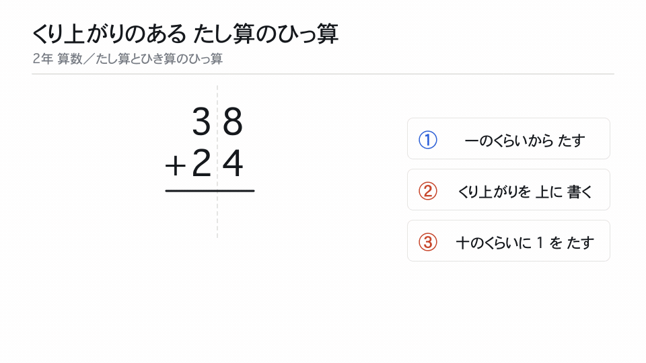Viewport: 646px width, 363px height.
Task: Click the red circled number ② icon
Action: 428,191
